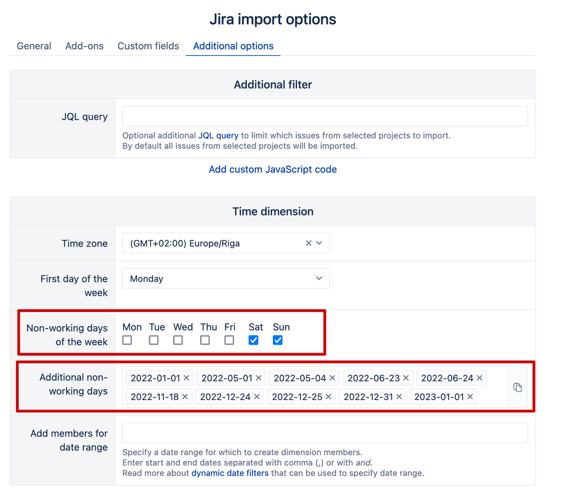The width and height of the screenshot is (563, 493).
Task: Open the JQL query help link
Action: point(218,135)
